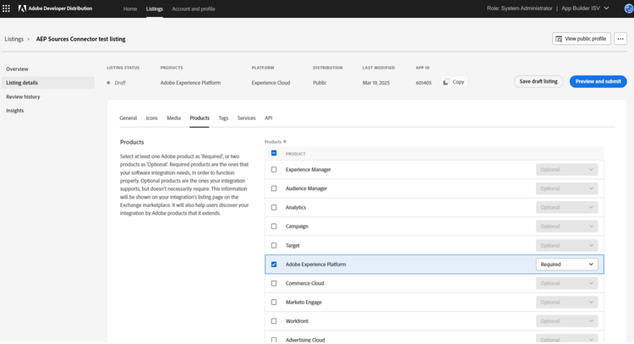Screen dimensions: 634x344
Task: Open Account and profile in the top menu
Action: (194, 9)
